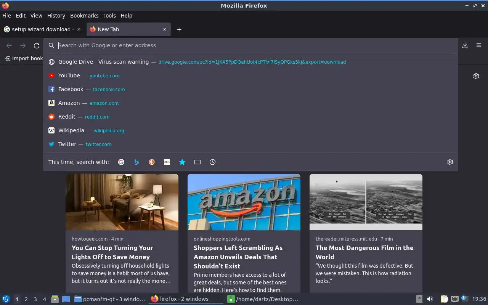The image size is (488, 305).
Task: Select Google Drive virus scan warning suggestion
Action: pos(251,62)
